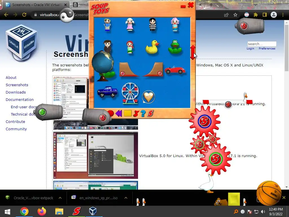Choose the red-haired girl in green toy
Screen dimensions: 289x217
coord(130,47)
